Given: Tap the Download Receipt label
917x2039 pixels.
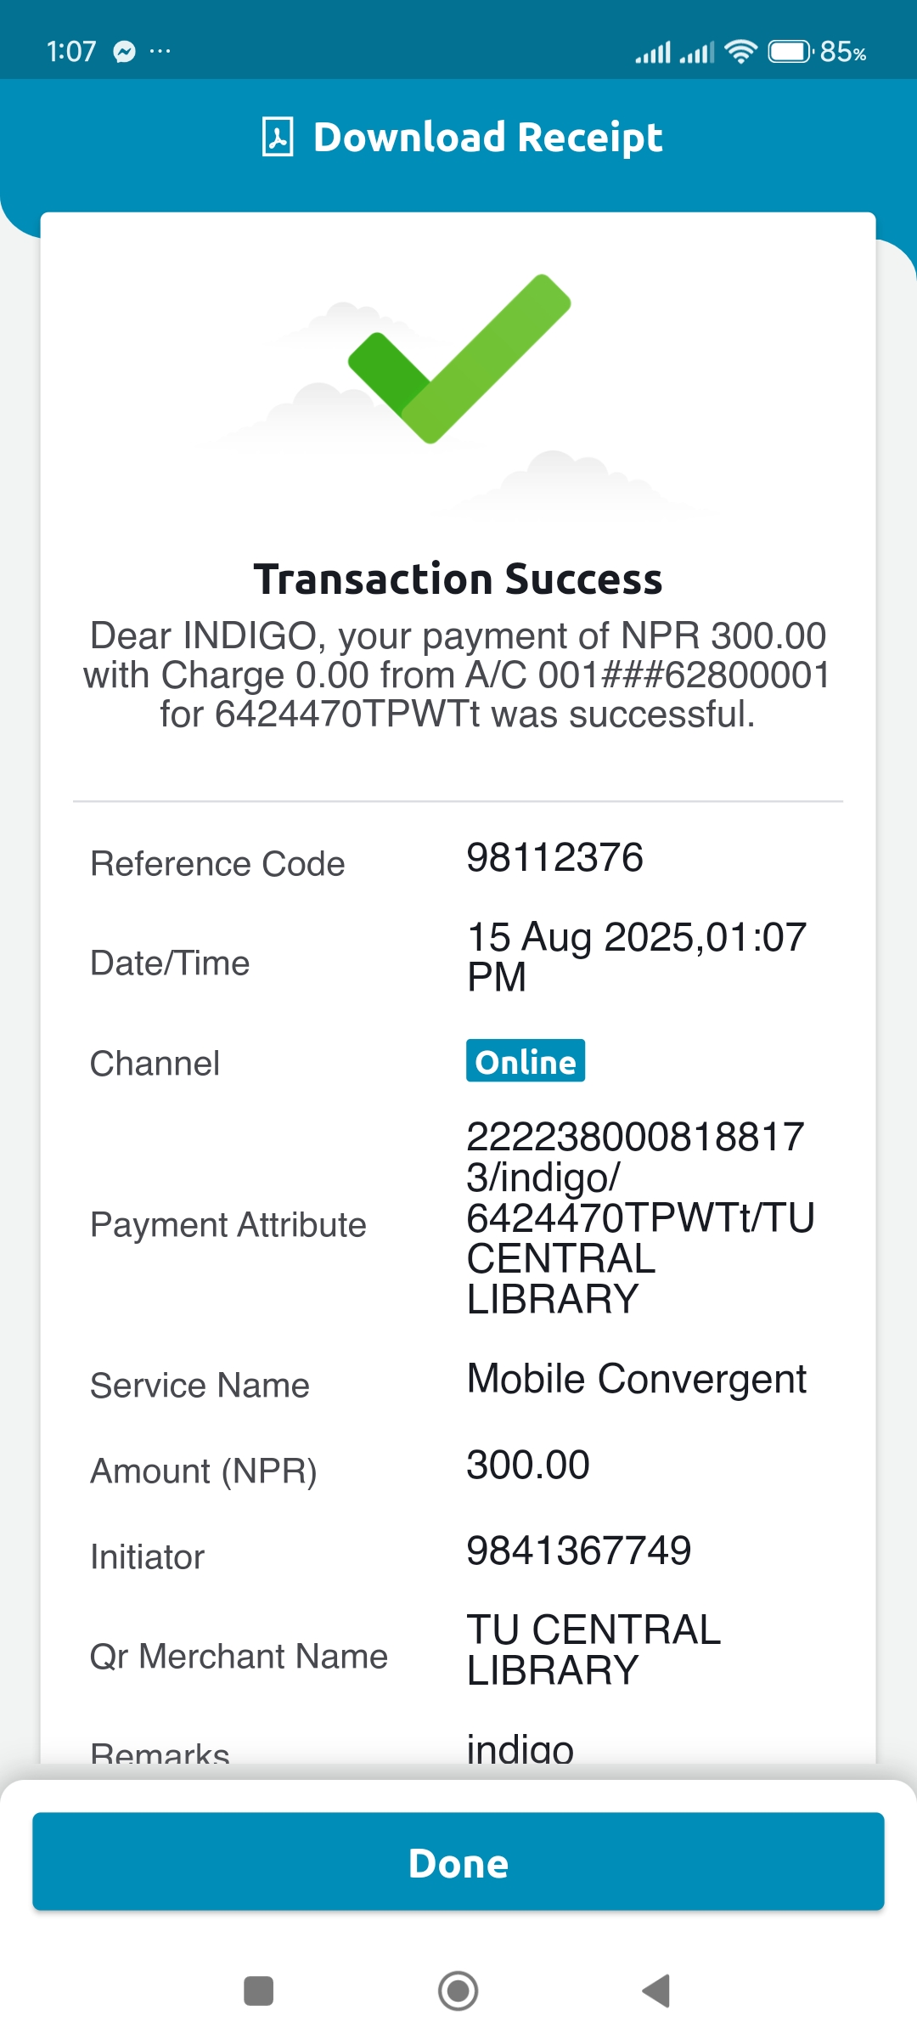Looking at the screenshot, I should [487, 138].
